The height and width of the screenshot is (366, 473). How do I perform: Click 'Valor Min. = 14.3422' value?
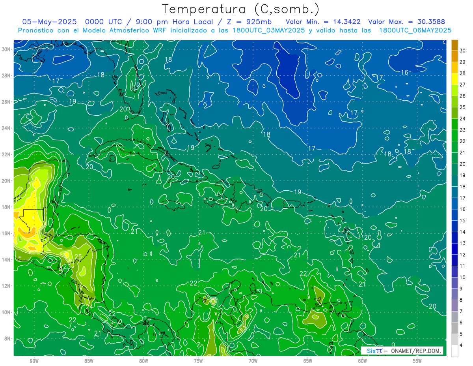tap(323, 22)
